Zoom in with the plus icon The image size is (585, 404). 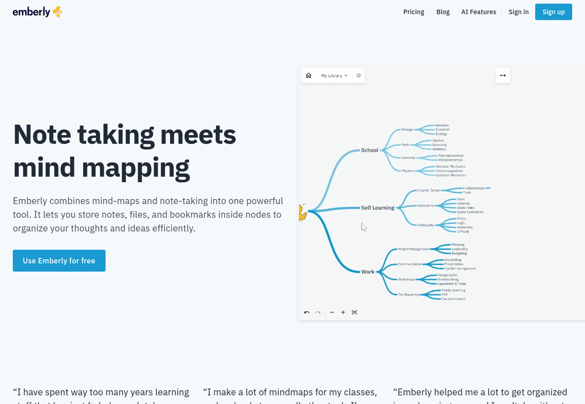[343, 312]
